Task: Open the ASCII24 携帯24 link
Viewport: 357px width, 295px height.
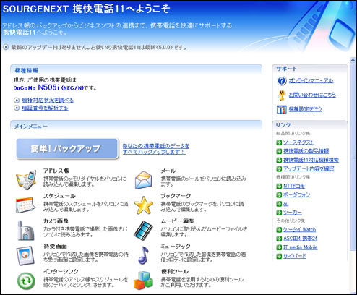Action: [300, 239]
